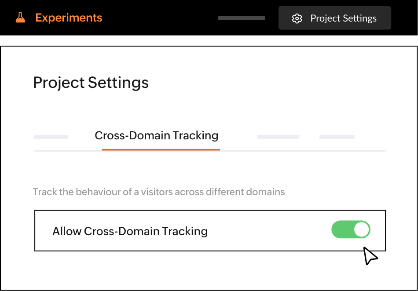Viewport: 418px width, 291px height.
Task: Open the placeholder tab left of Cross-Domain Tracking
Action: [x=51, y=137]
